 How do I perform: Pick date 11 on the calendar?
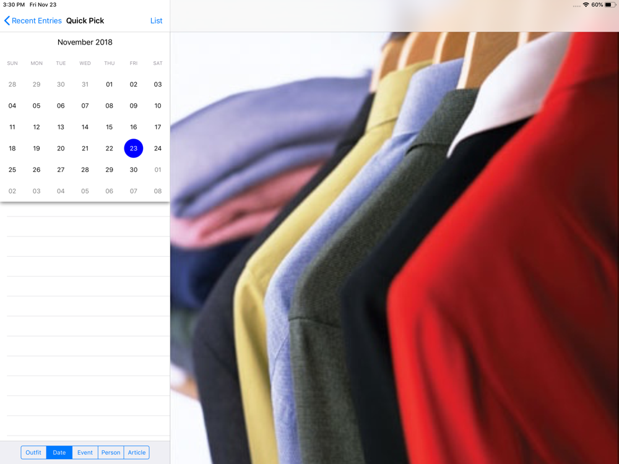pyautogui.click(x=12, y=127)
